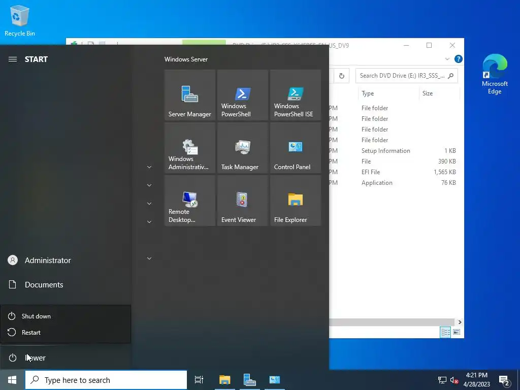
Task: Switch to Control Panel in the taskbar
Action: pos(275,380)
